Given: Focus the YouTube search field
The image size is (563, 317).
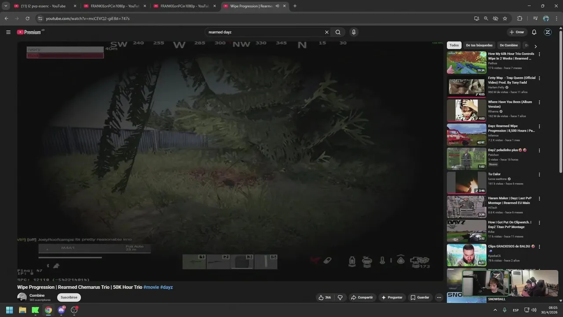Looking at the screenshot, I should [264, 32].
